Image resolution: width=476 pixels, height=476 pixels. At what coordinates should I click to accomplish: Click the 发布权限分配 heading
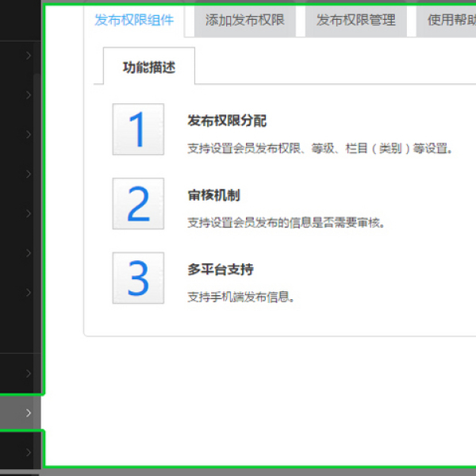[227, 121]
